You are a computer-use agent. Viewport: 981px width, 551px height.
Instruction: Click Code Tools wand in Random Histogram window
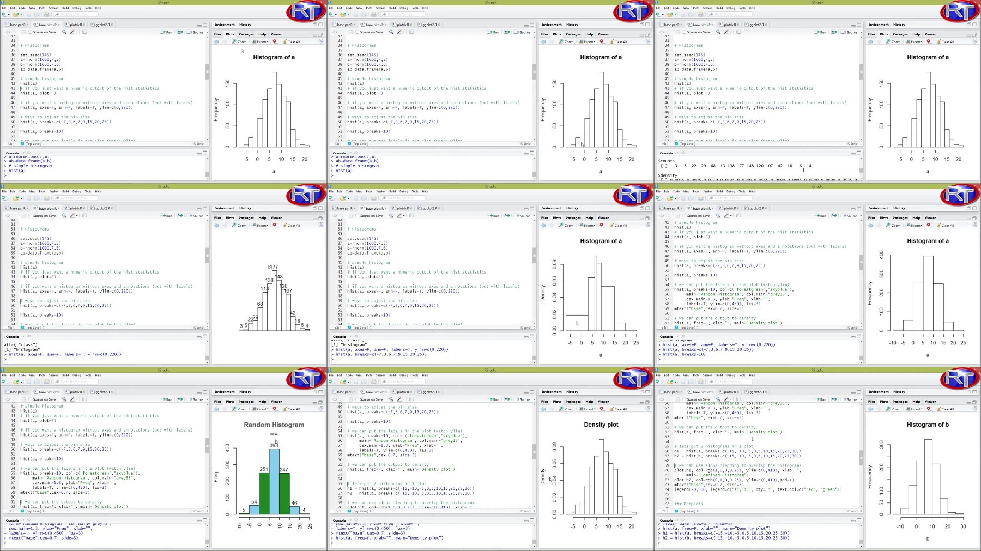tap(72, 399)
